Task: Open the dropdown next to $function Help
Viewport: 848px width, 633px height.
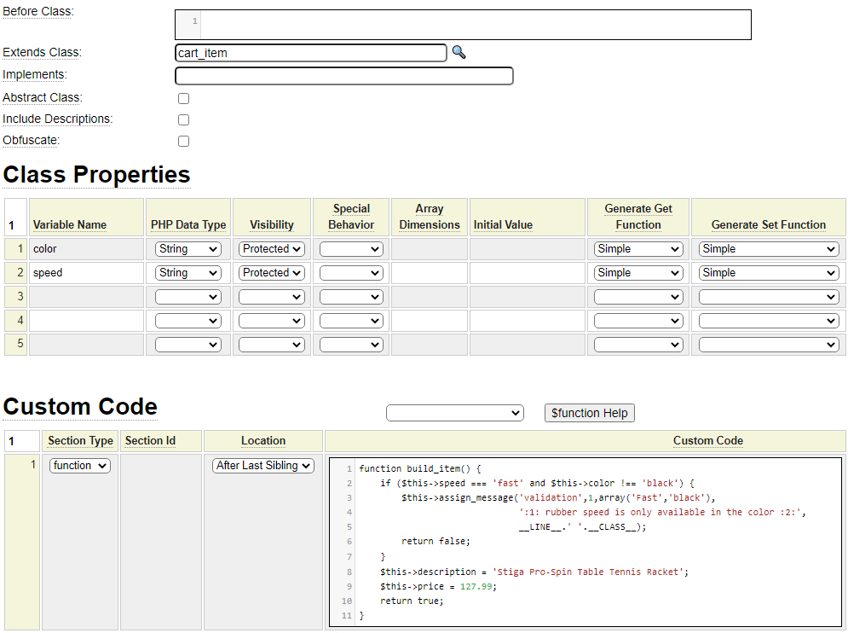Action: 454,413
